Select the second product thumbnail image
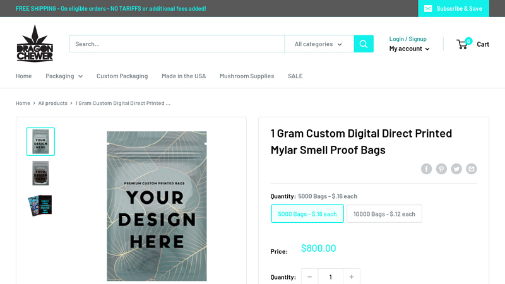 click(x=41, y=173)
